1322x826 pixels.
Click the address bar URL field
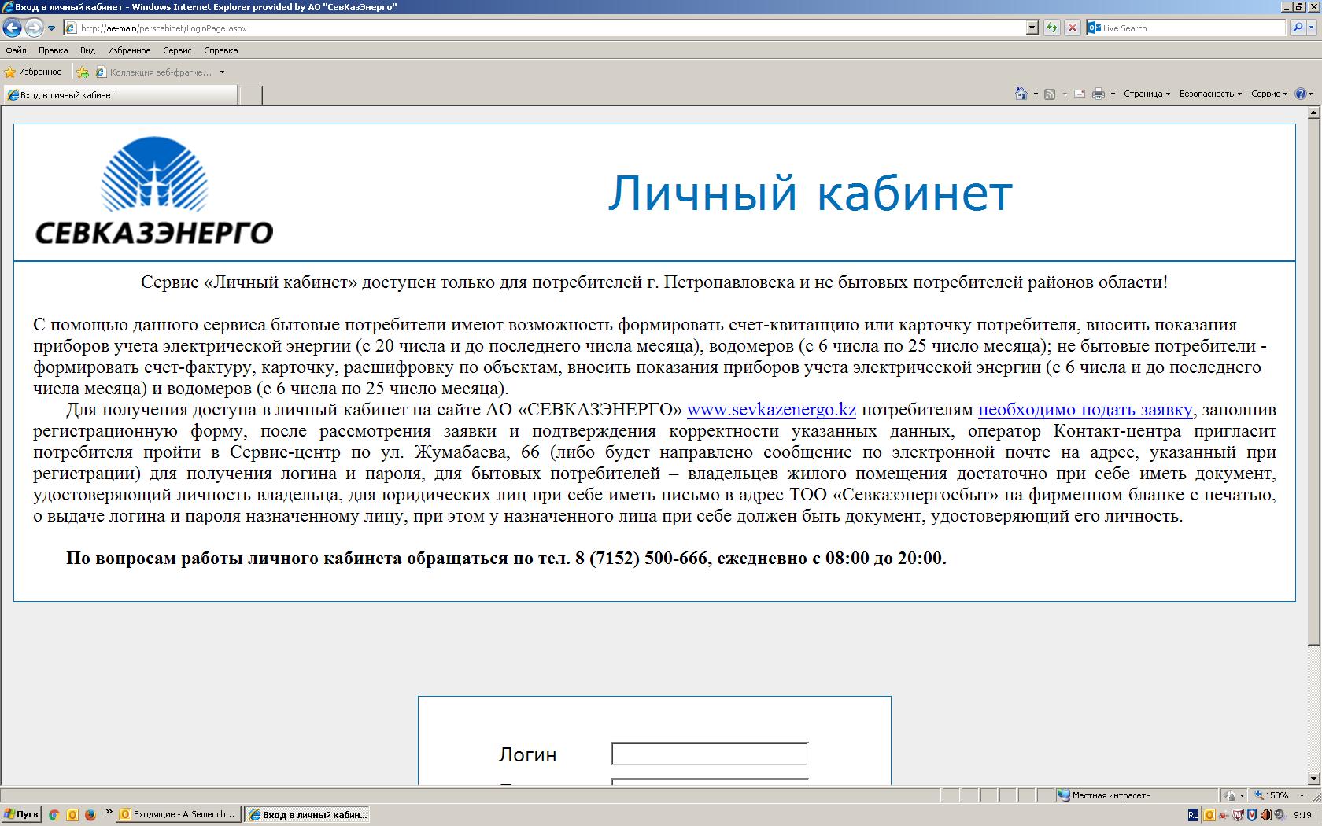(545, 28)
